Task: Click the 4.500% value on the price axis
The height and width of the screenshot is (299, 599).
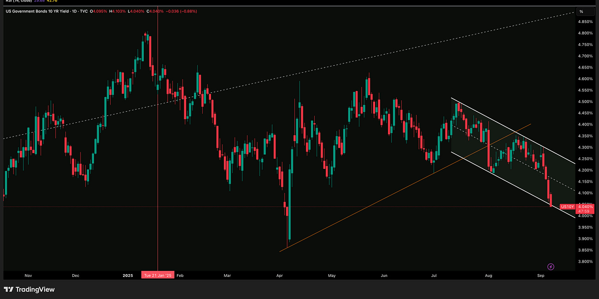Action: point(585,101)
